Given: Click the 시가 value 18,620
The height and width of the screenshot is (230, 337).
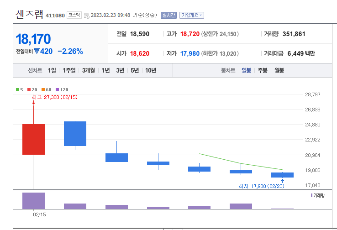Looking at the screenshot, I should pyautogui.click(x=140, y=53).
